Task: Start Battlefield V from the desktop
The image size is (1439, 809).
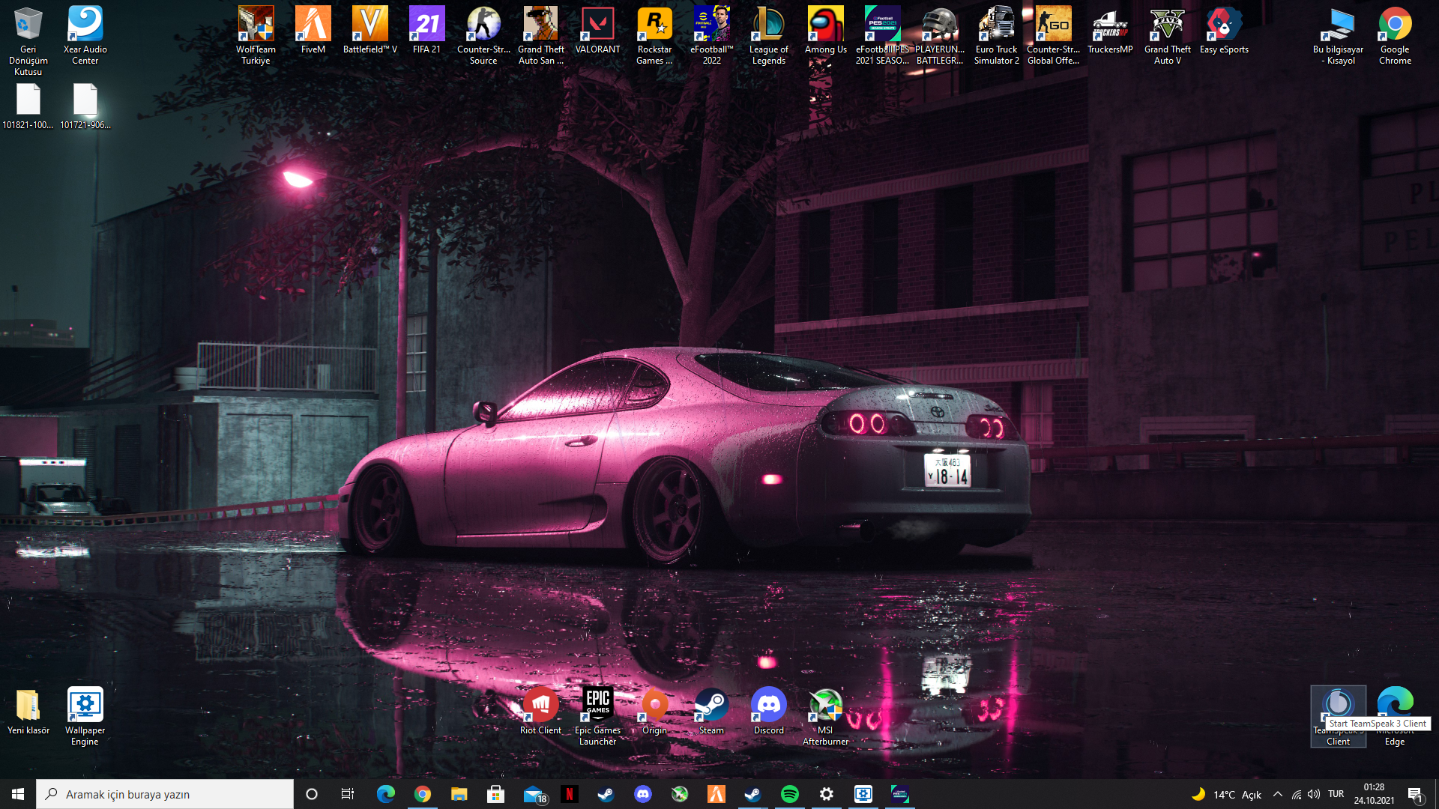Action: point(369,30)
